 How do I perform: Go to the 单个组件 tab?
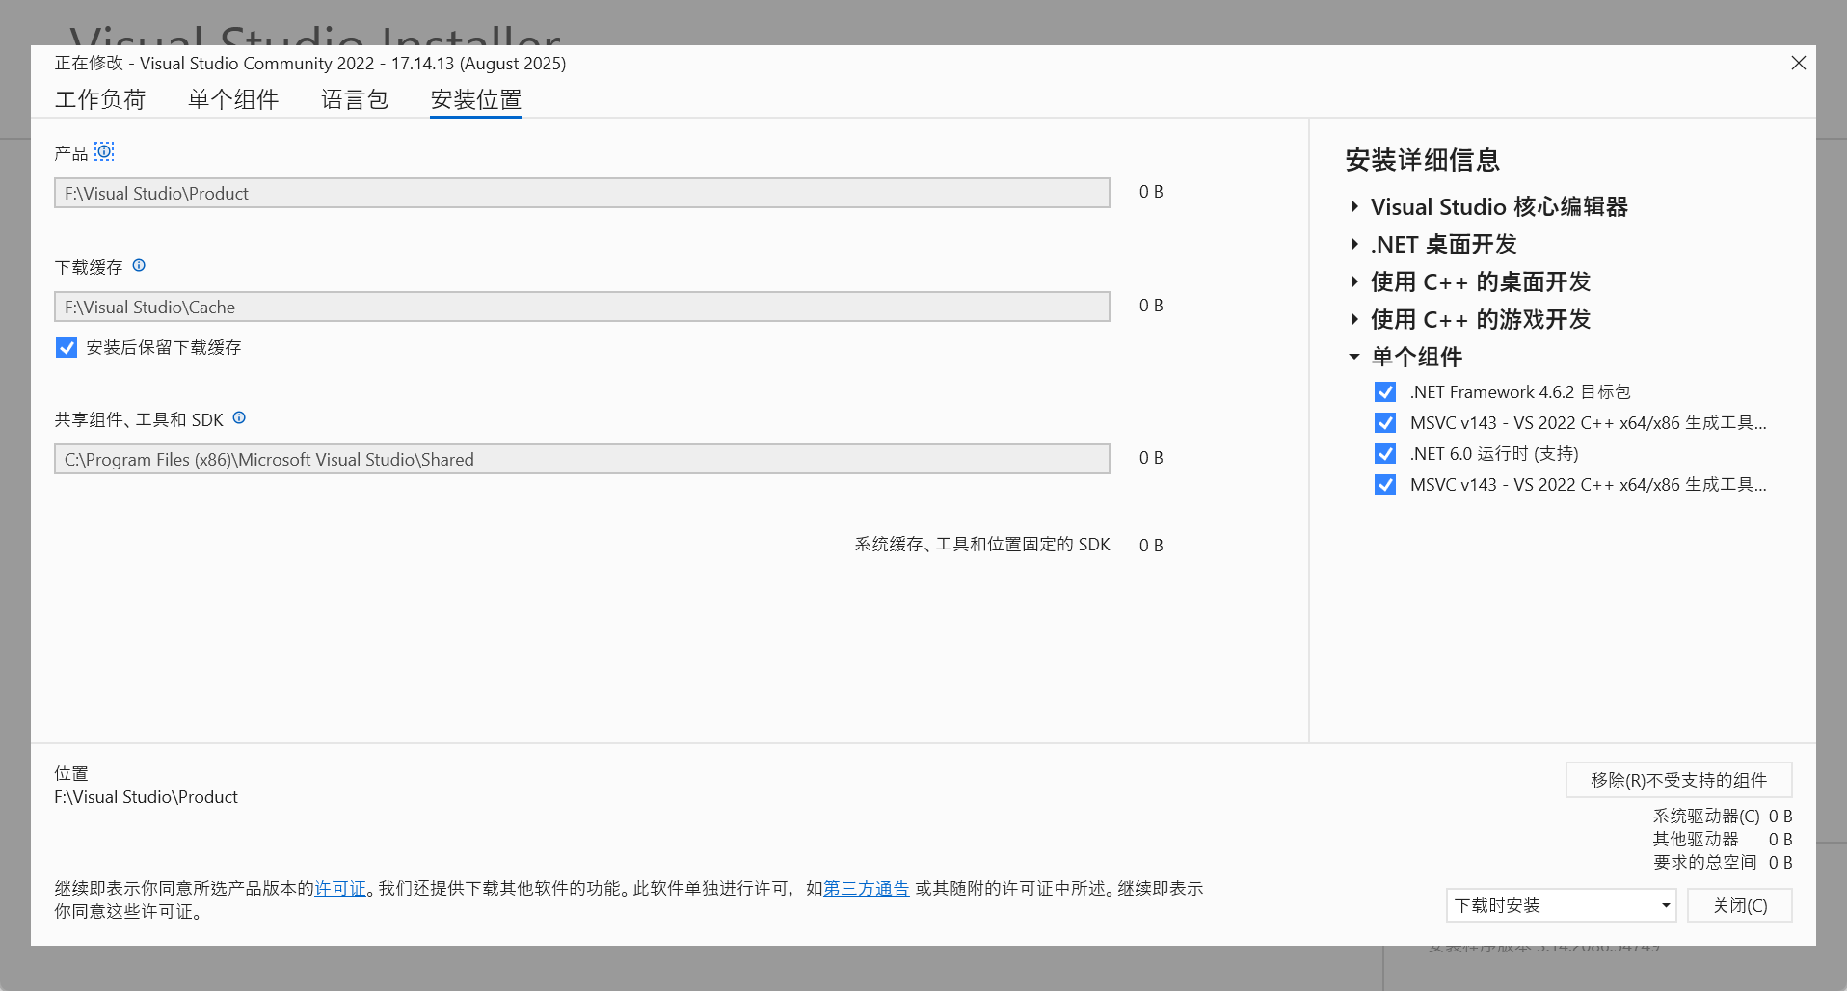point(233,99)
